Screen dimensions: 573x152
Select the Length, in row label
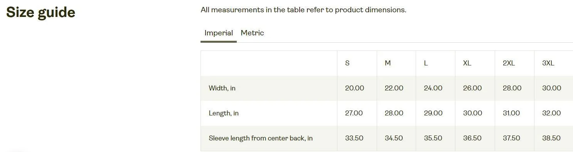(224, 113)
